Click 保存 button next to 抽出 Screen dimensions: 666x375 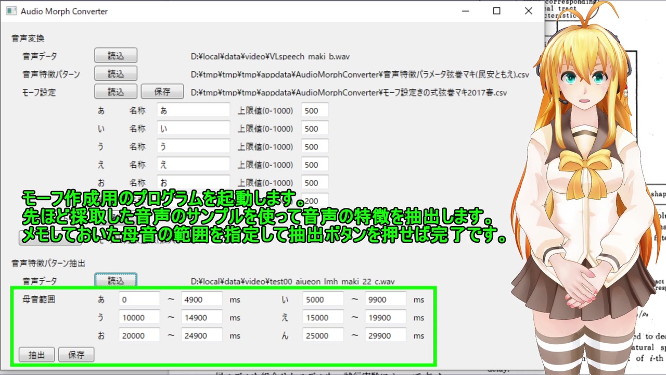tap(76, 355)
